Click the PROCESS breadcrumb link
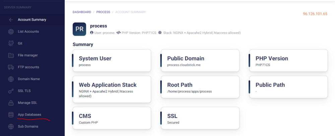Viewport: 335px width, 136px height. click(x=103, y=12)
